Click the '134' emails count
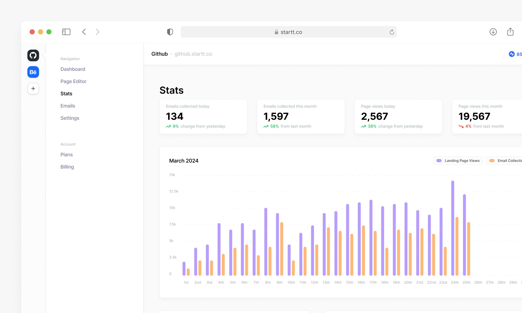 click(175, 116)
